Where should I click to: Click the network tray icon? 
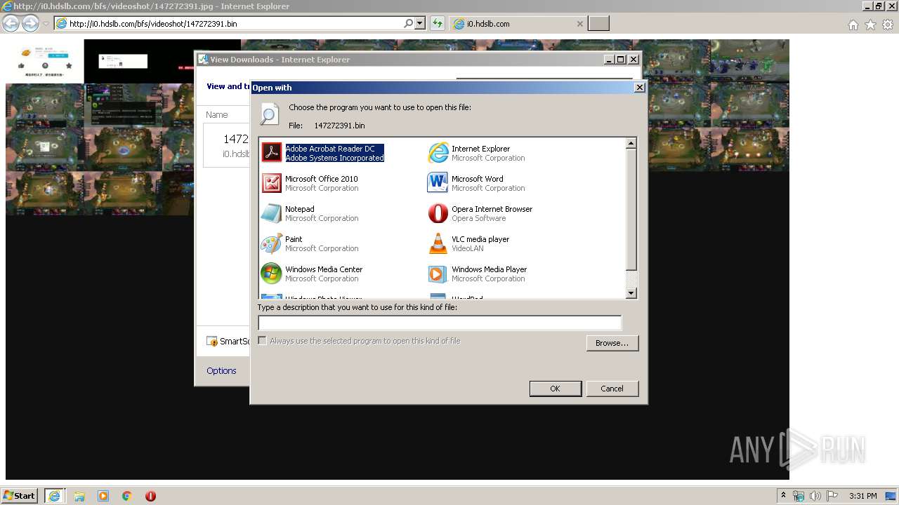[799, 496]
